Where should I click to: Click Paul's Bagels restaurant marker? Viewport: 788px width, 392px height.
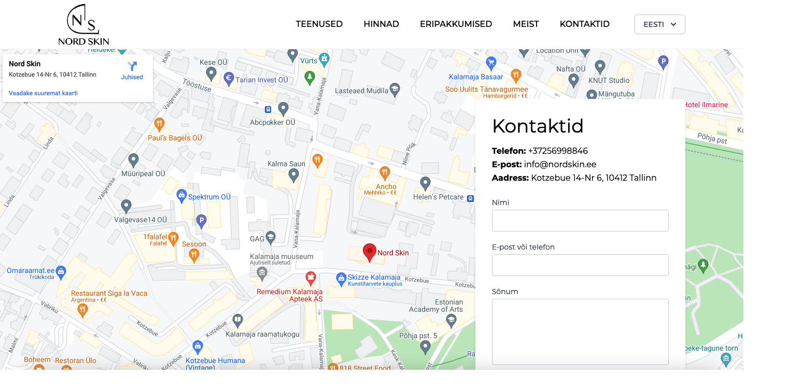(159, 124)
